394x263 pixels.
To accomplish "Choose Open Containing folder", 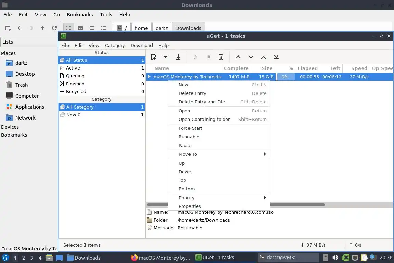I will coord(219,119).
